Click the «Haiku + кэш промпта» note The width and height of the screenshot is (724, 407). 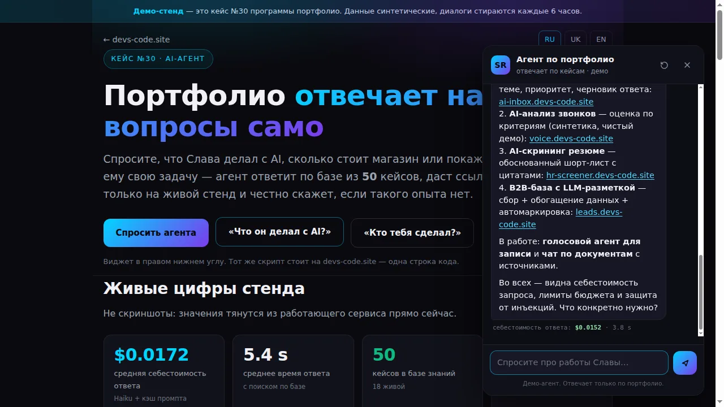[150, 399]
